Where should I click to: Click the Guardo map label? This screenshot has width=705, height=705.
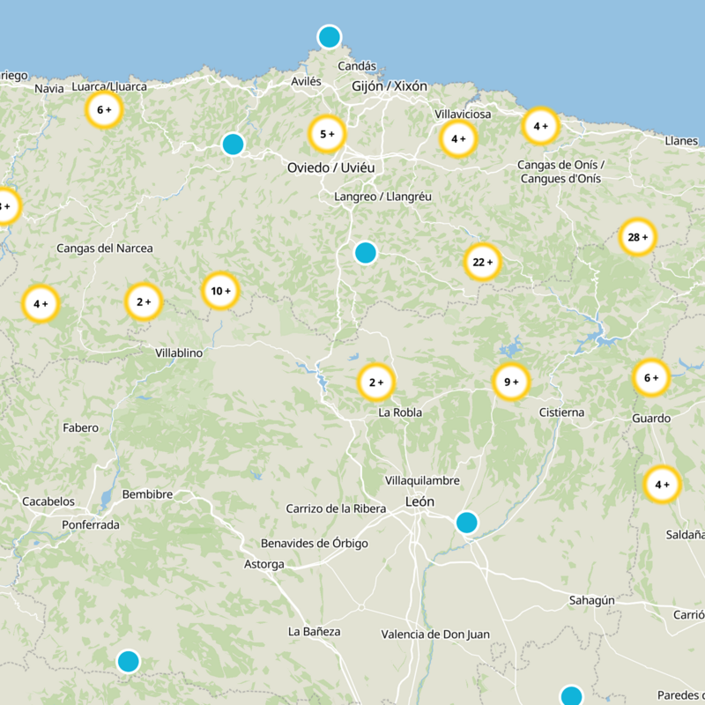coord(651,418)
